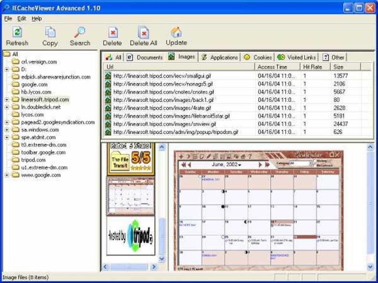Expand the pagead2.googlesyndication.com node
378x283 pixels.
(x=7, y=122)
